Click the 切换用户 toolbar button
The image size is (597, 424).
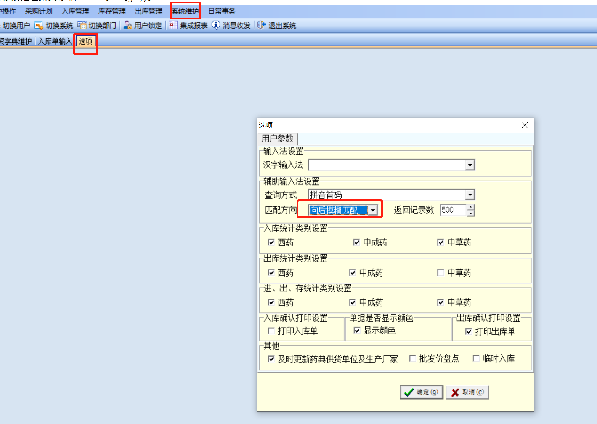tap(16, 26)
